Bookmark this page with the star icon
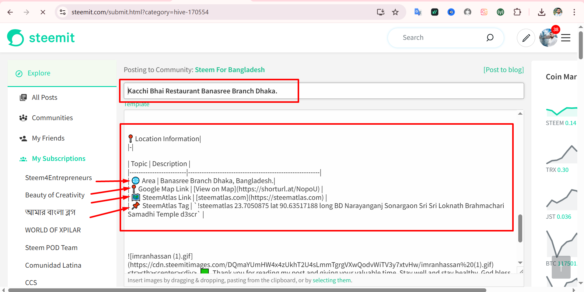Screen dimensions: 584x292 (x=395, y=12)
